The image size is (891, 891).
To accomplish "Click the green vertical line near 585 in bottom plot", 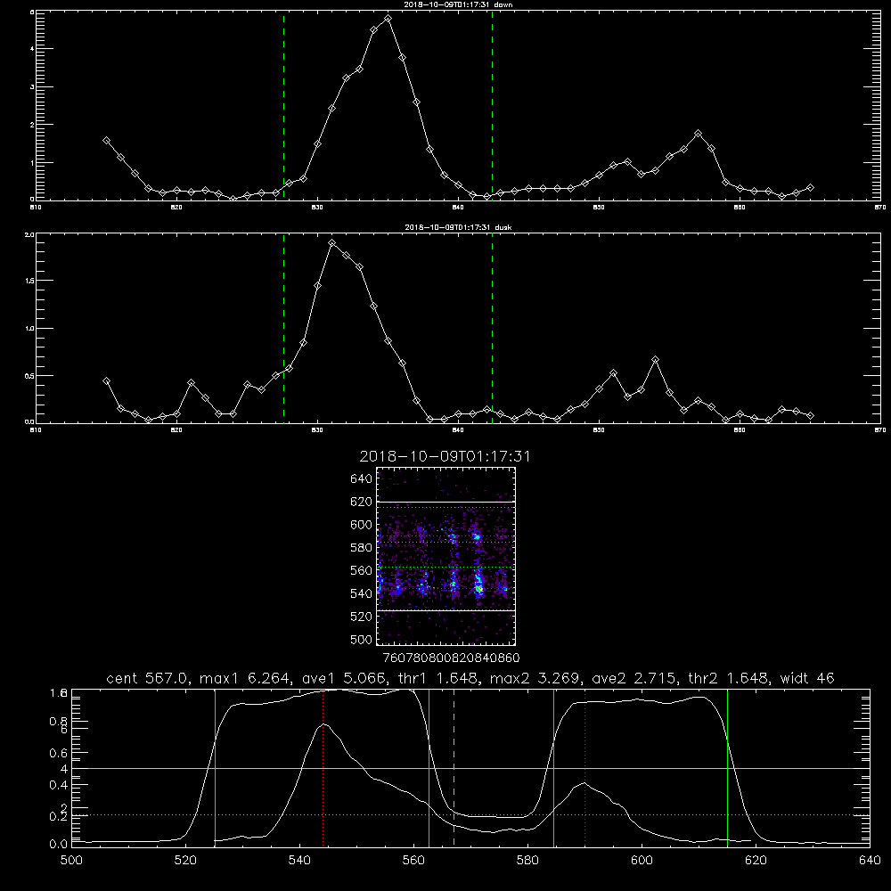I will click(x=553, y=767).
